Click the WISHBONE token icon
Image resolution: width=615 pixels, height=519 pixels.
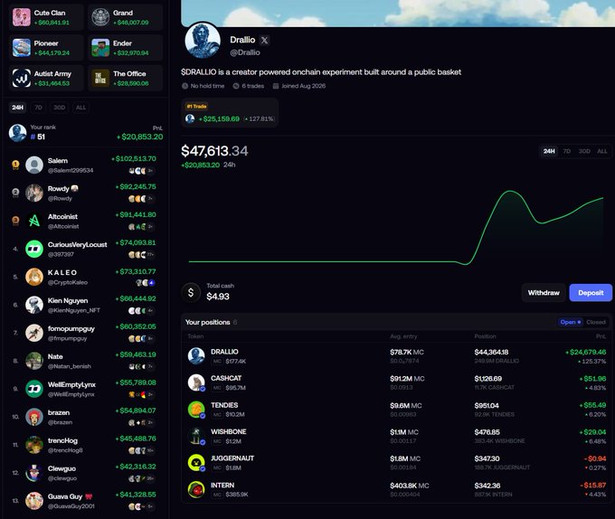[196, 436]
